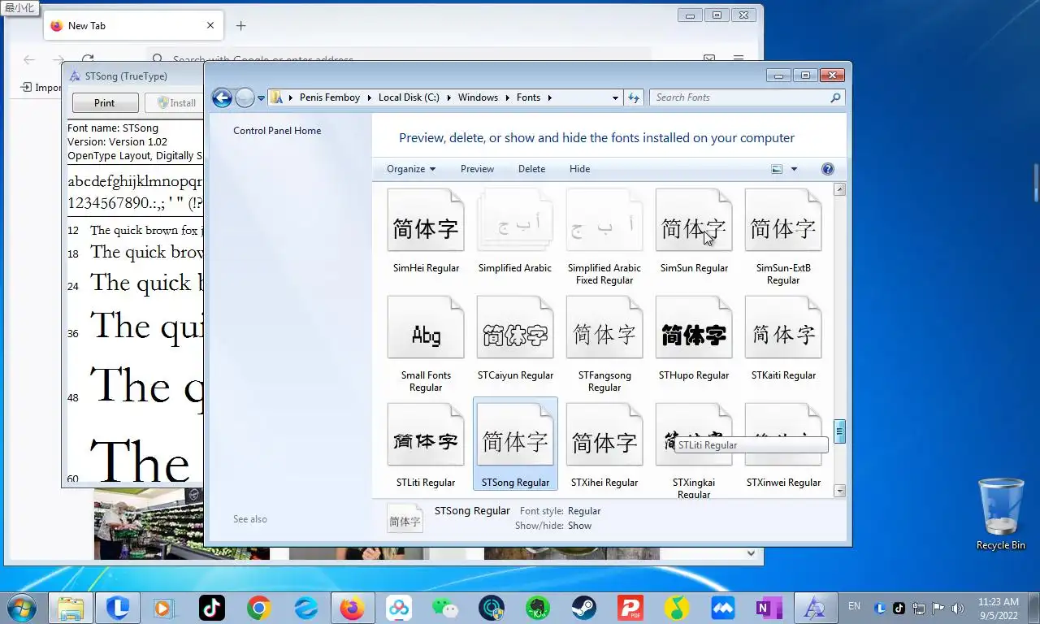
Task: Click Install in STSong preview window
Action: pos(175,103)
